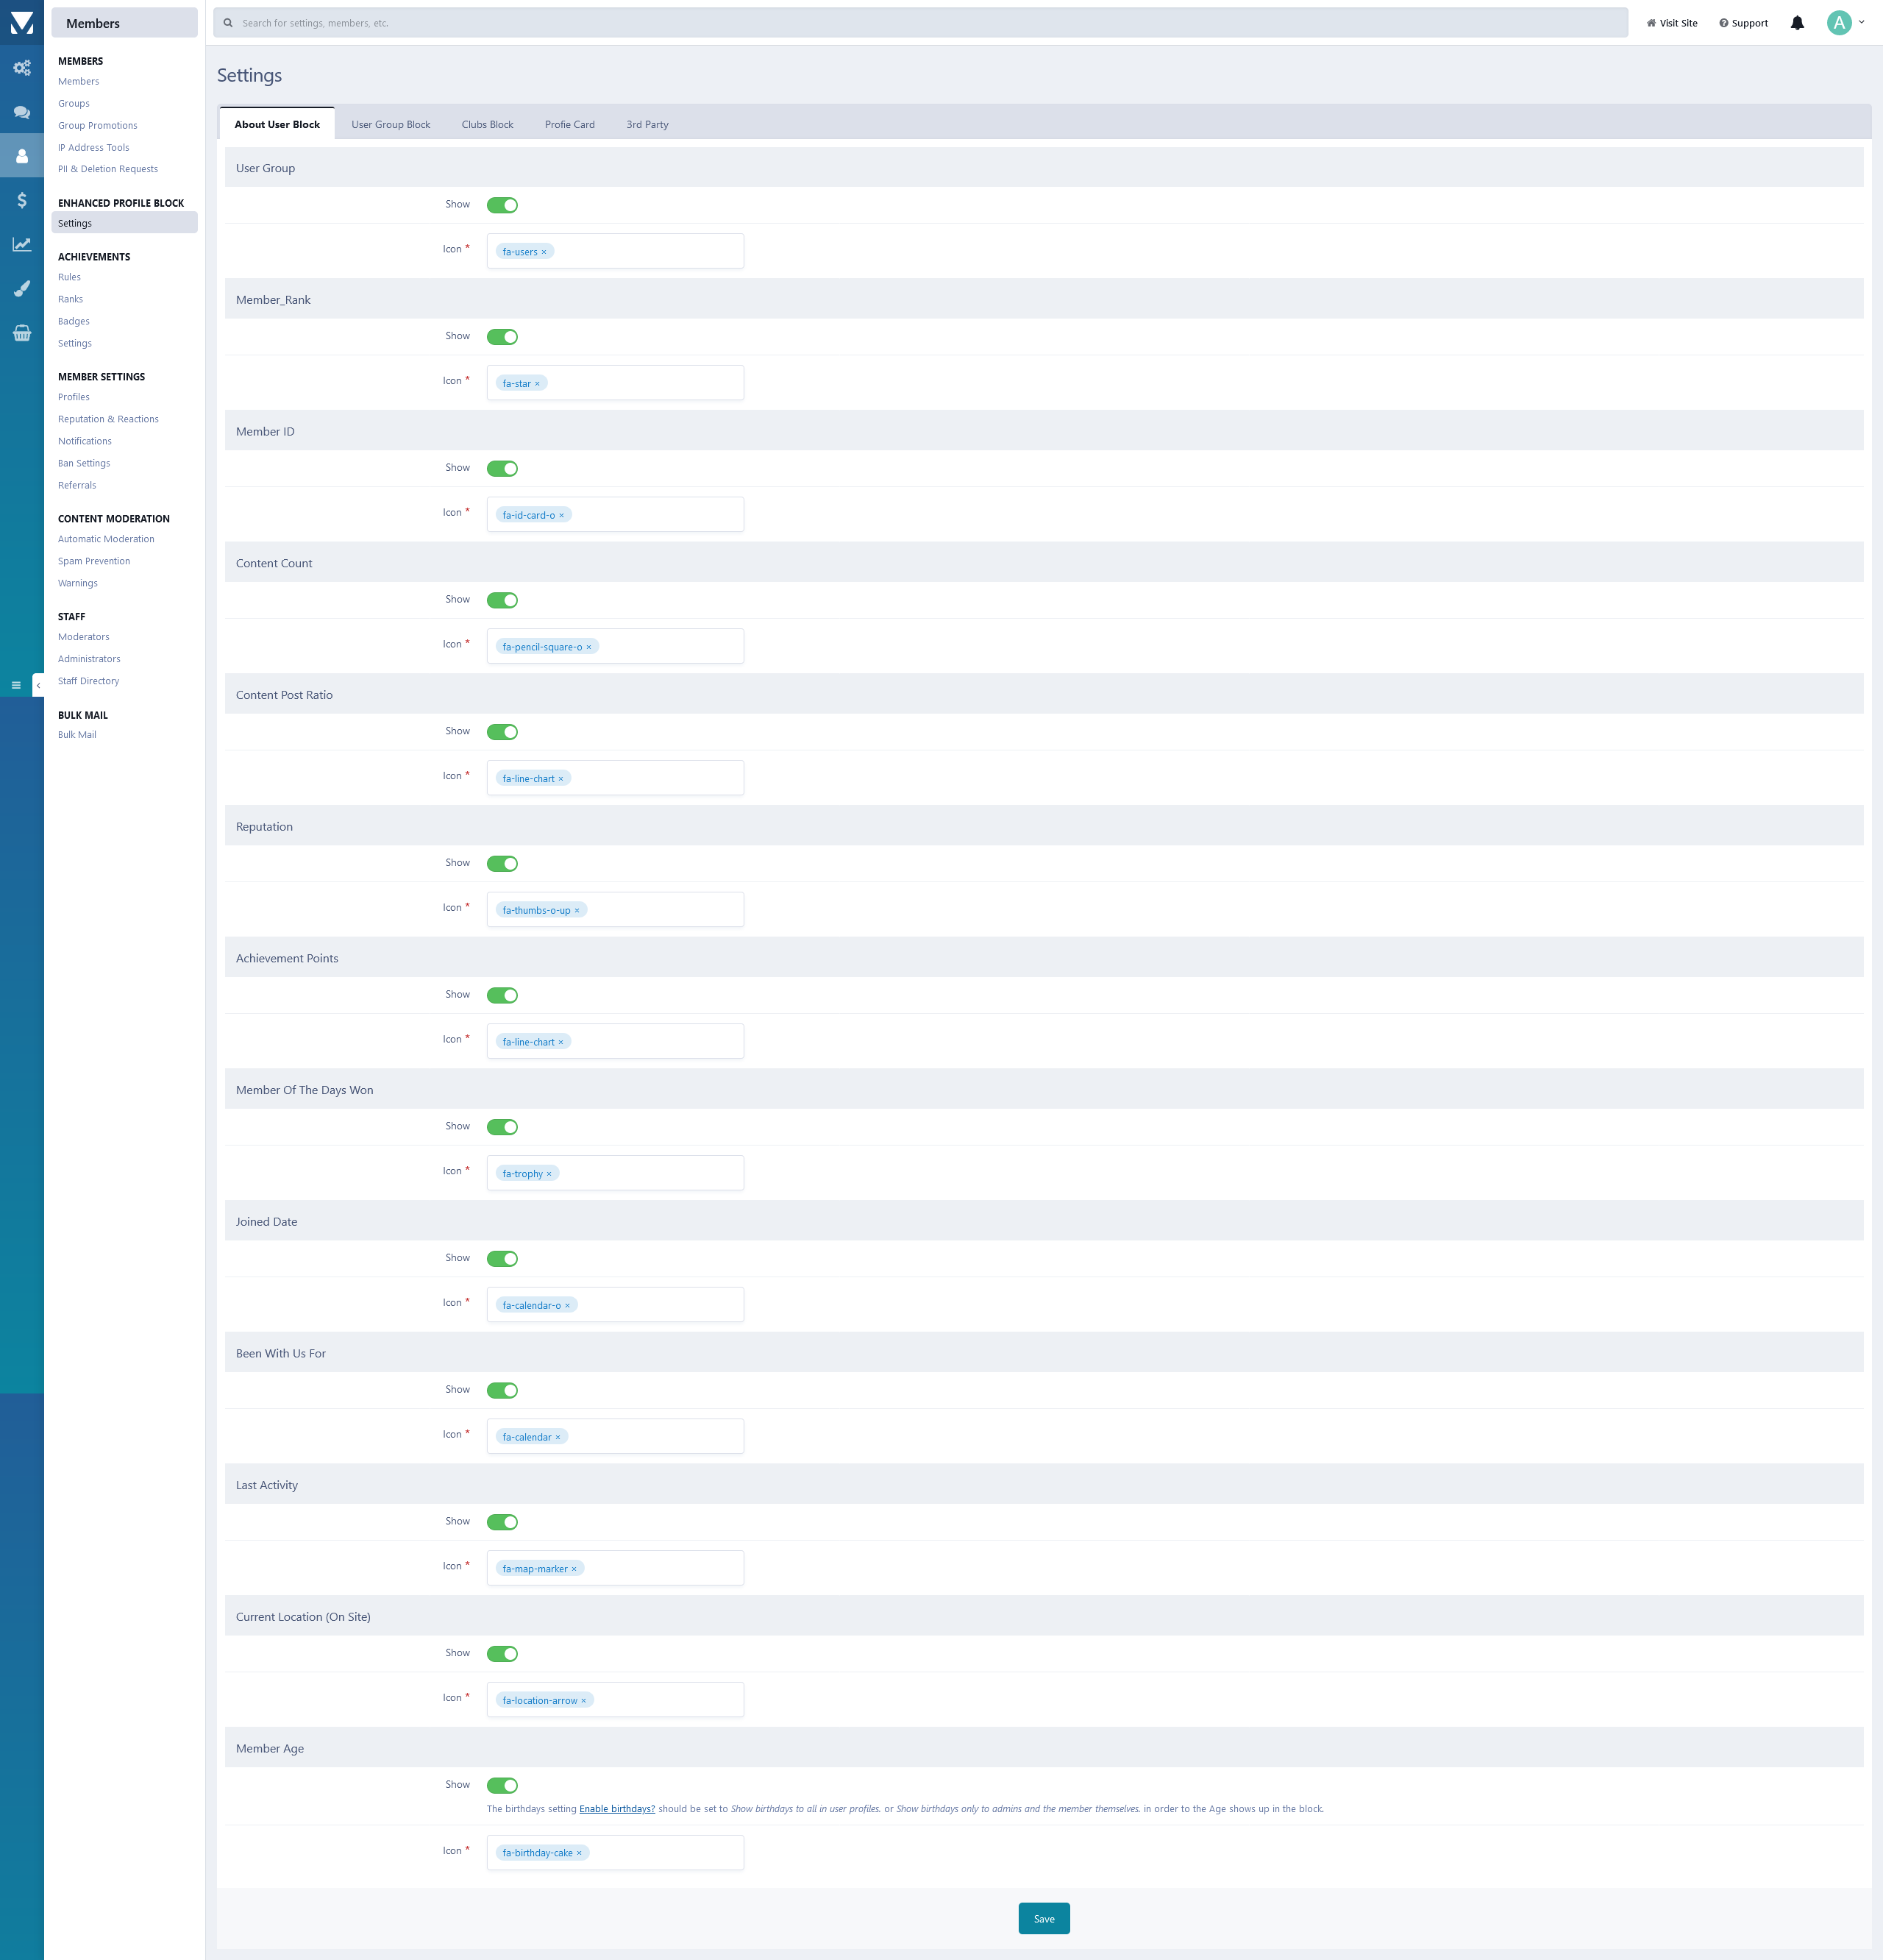
Task: Remove the fa-calendar icon tag
Action: [x=558, y=1438]
